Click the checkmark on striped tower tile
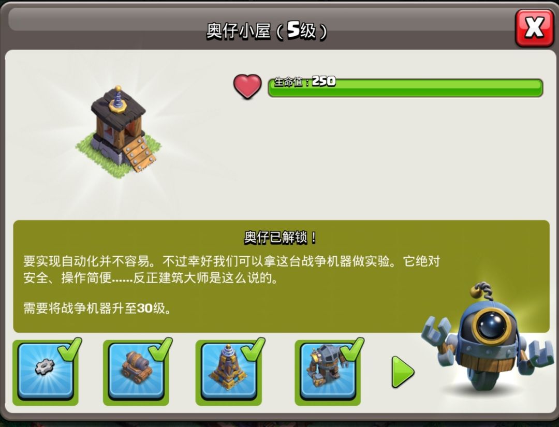The width and height of the screenshot is (559, 427). click(x=253, y=350)
